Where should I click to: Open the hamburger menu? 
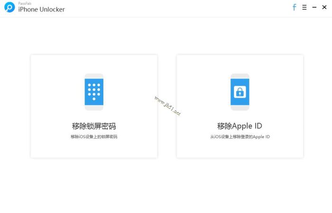[304, 7]
